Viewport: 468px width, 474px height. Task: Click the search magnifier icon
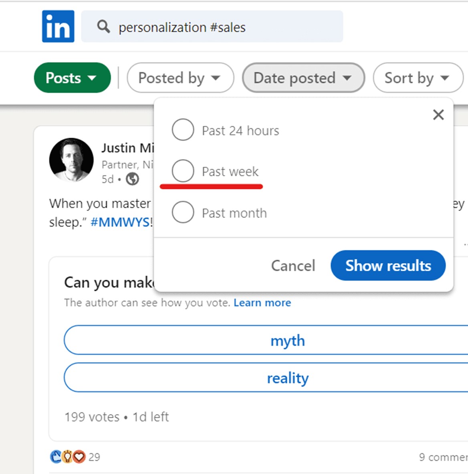[103, 27]
